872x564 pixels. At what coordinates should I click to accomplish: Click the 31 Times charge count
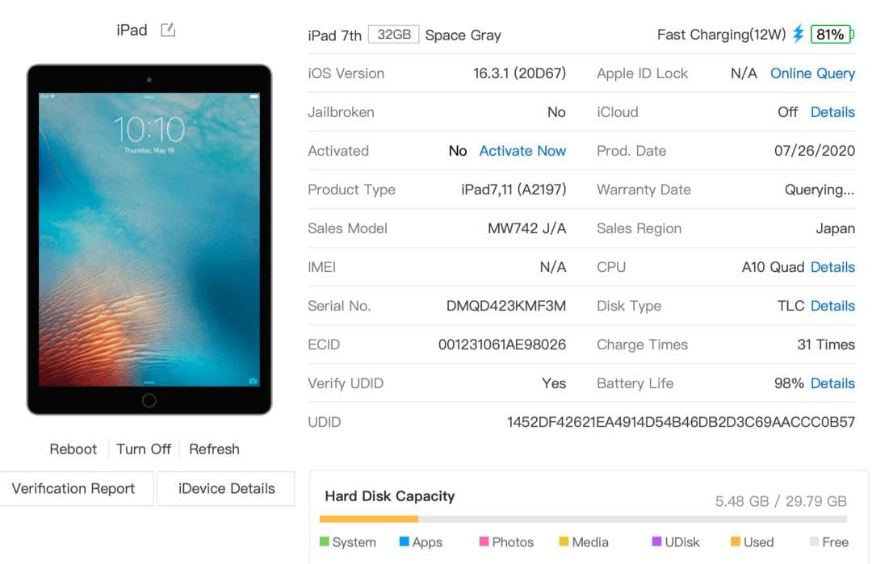click(826, 345)
